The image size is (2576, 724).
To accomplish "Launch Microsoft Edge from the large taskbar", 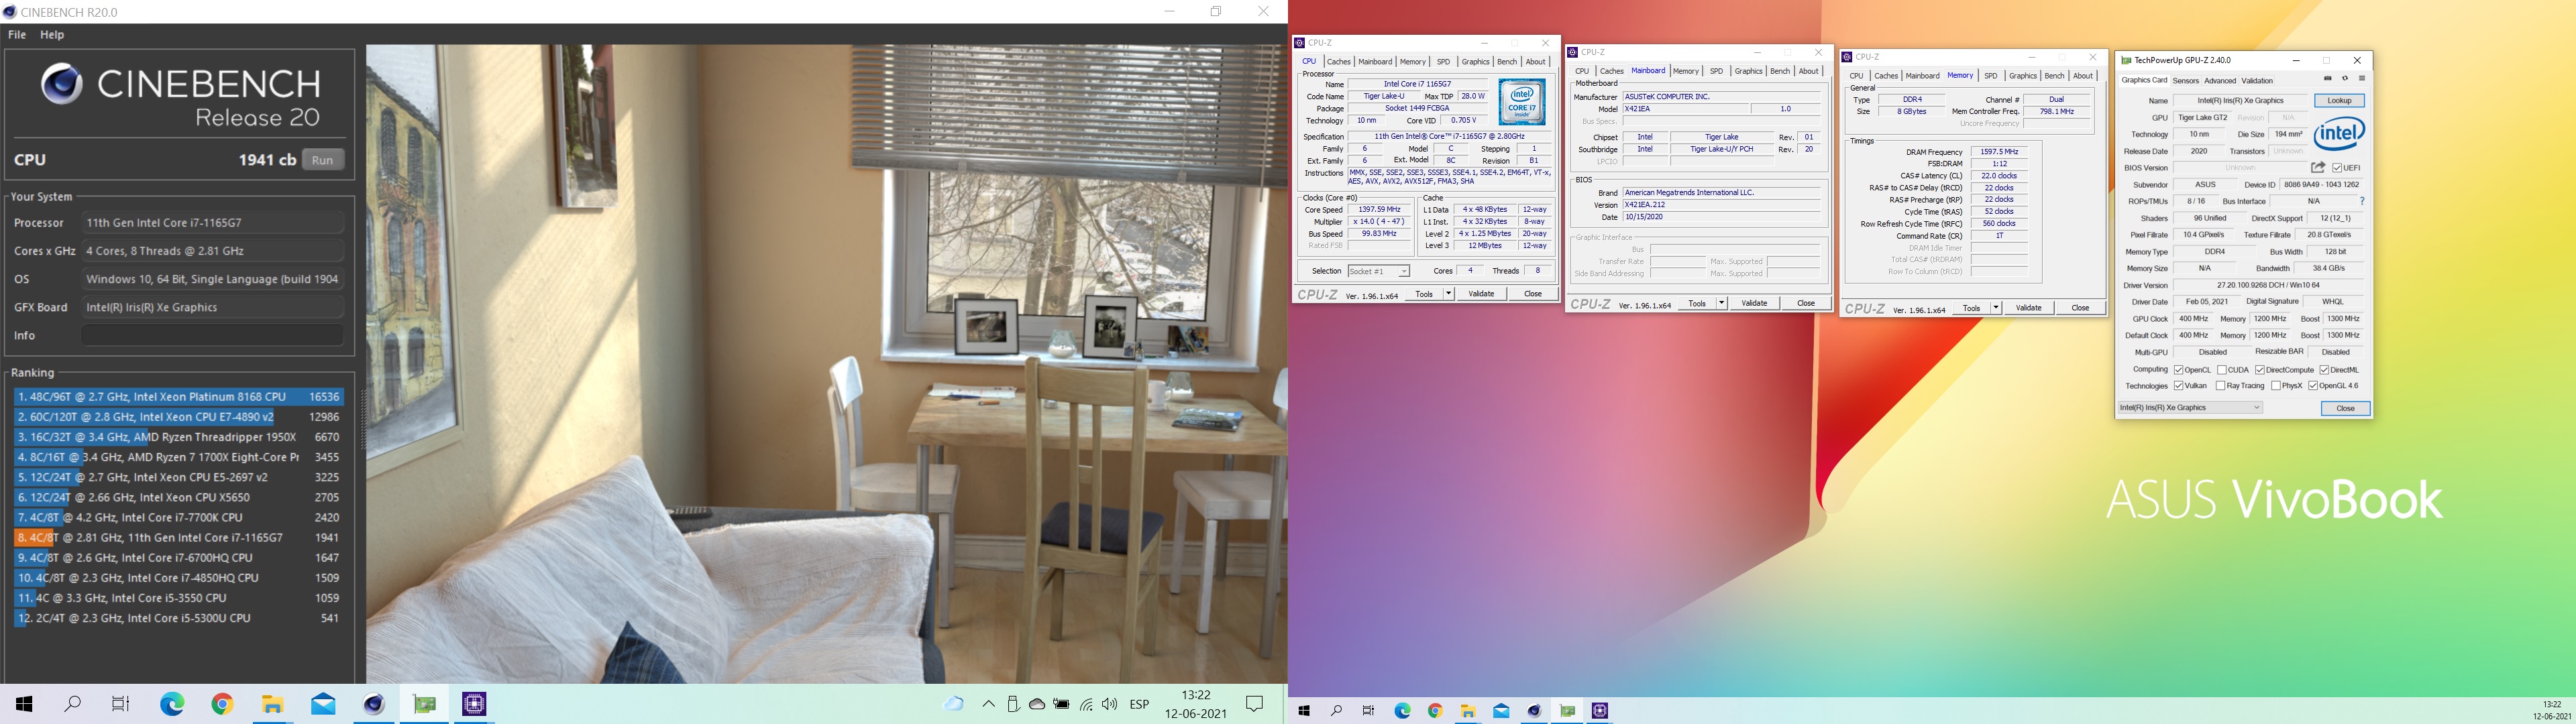I will (172, 705).
